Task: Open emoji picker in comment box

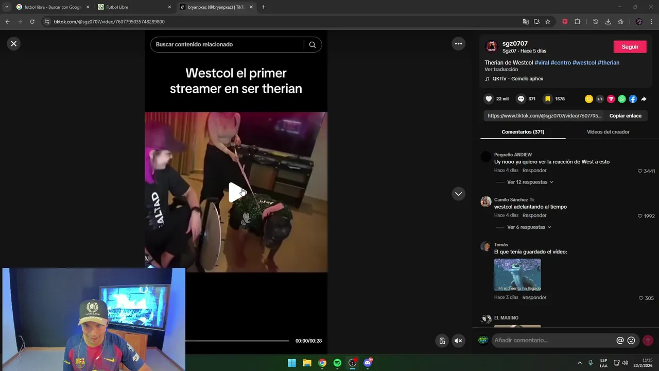Action: point(631,341)
